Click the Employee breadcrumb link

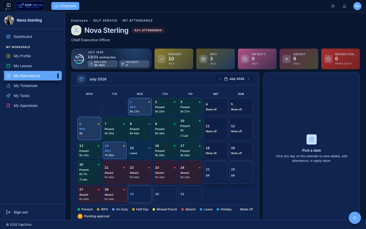pyautogui.click(x=79, y=21)
